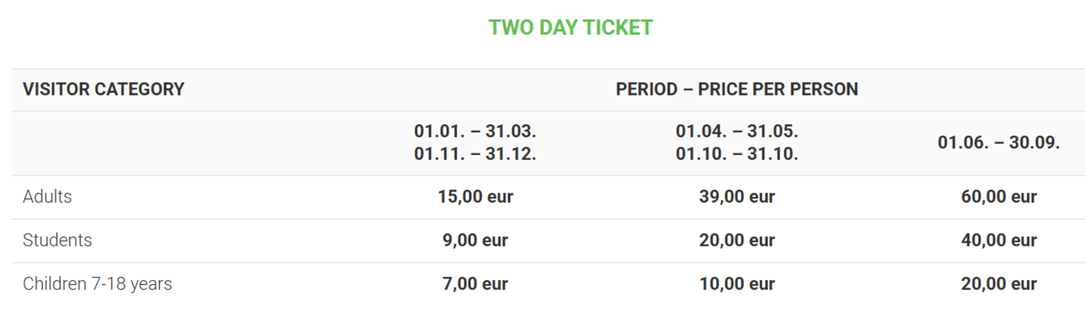The image size is (1085, 310).
Task: Click the 01.06. – 30.09. period header
Action: pyautogui.click(x=998, y=143)
